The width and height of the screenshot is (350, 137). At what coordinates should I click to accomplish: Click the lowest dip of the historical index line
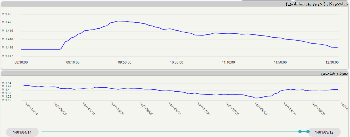coord(256,98)
